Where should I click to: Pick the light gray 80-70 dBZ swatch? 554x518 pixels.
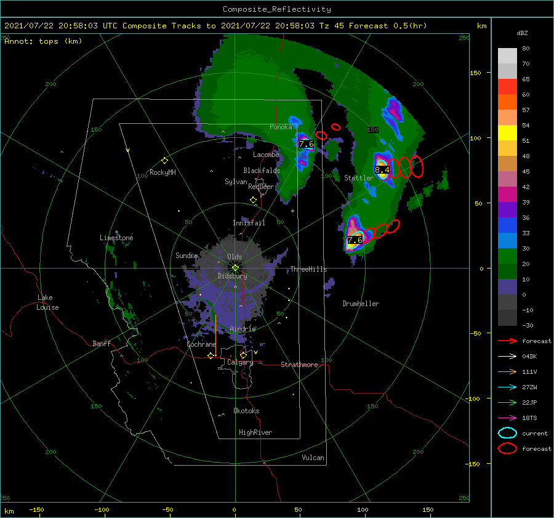tap(507, 56)
